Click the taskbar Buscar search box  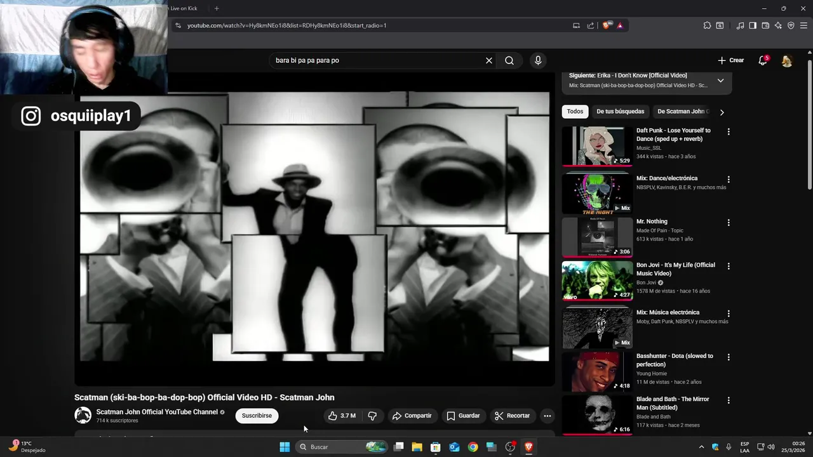pyautogui.click(x=342, y=447)
